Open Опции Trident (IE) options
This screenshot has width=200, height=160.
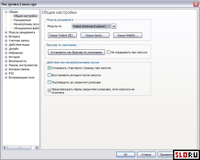coord(62,35)
